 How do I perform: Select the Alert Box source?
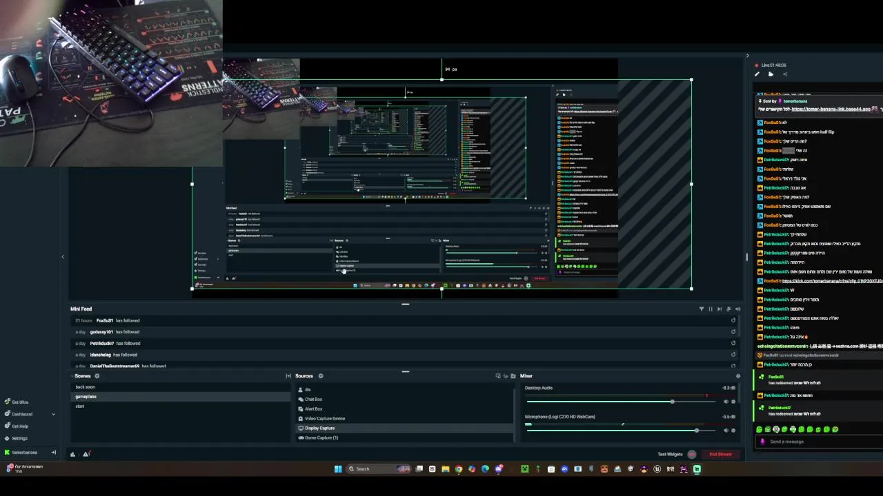pos(405,409)
